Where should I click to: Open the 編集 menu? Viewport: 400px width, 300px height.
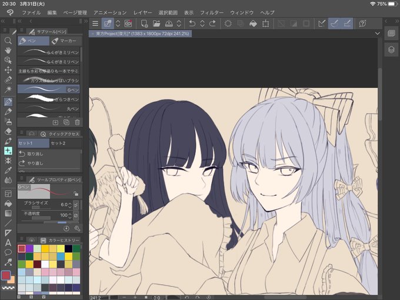pos(52,12)
